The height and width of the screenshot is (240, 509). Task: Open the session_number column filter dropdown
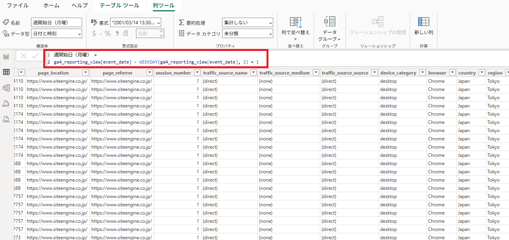(x=197, y=73)
